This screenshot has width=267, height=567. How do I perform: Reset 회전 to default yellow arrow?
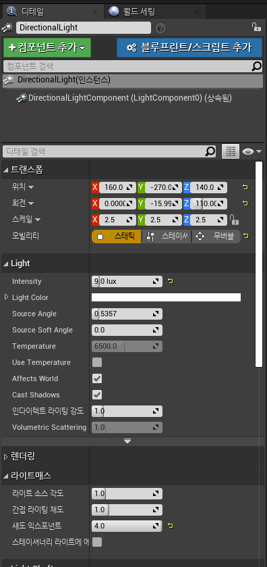click(x=245, y=203)
